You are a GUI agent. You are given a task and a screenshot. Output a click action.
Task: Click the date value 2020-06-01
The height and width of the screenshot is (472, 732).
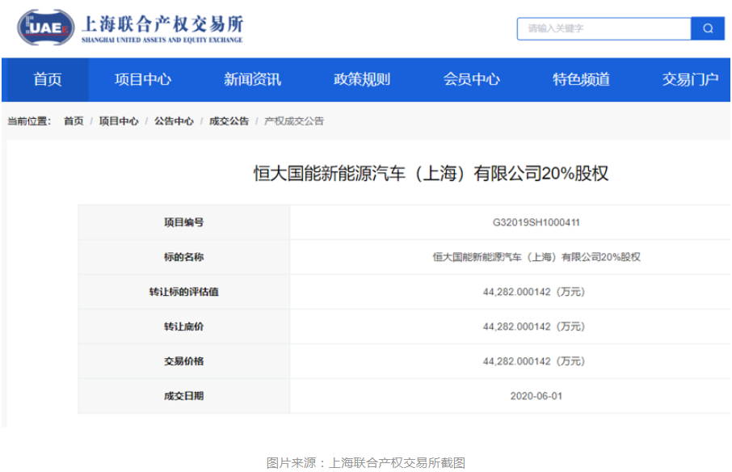coord(536,396)
